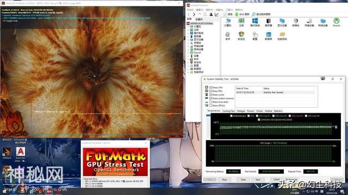Switch to the Cooling Fans tab
The width and height of the screenshot is (348, 195).
(228, 111)
